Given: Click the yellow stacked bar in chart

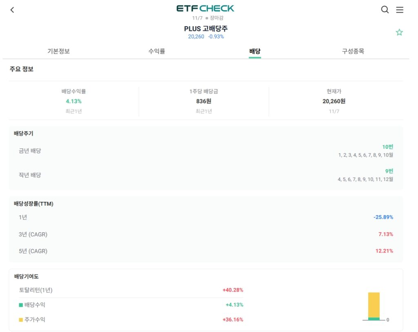Looking at the screenshot, I should 374,305.
